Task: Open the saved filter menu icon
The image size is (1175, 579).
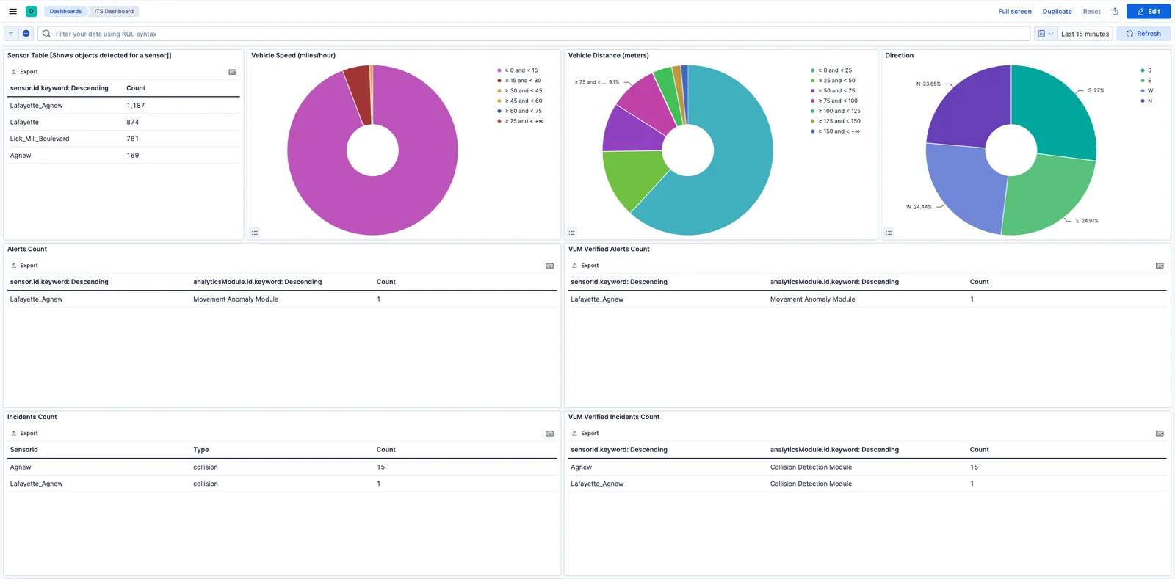Action: click(11, 34)
